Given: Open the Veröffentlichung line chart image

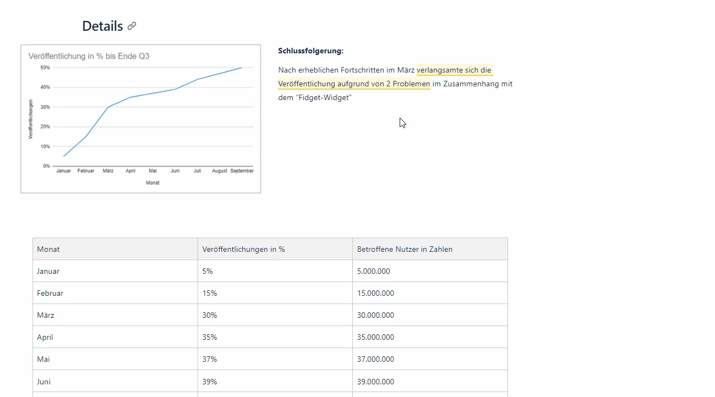Looking at the screenshot, I should [141, 119].
